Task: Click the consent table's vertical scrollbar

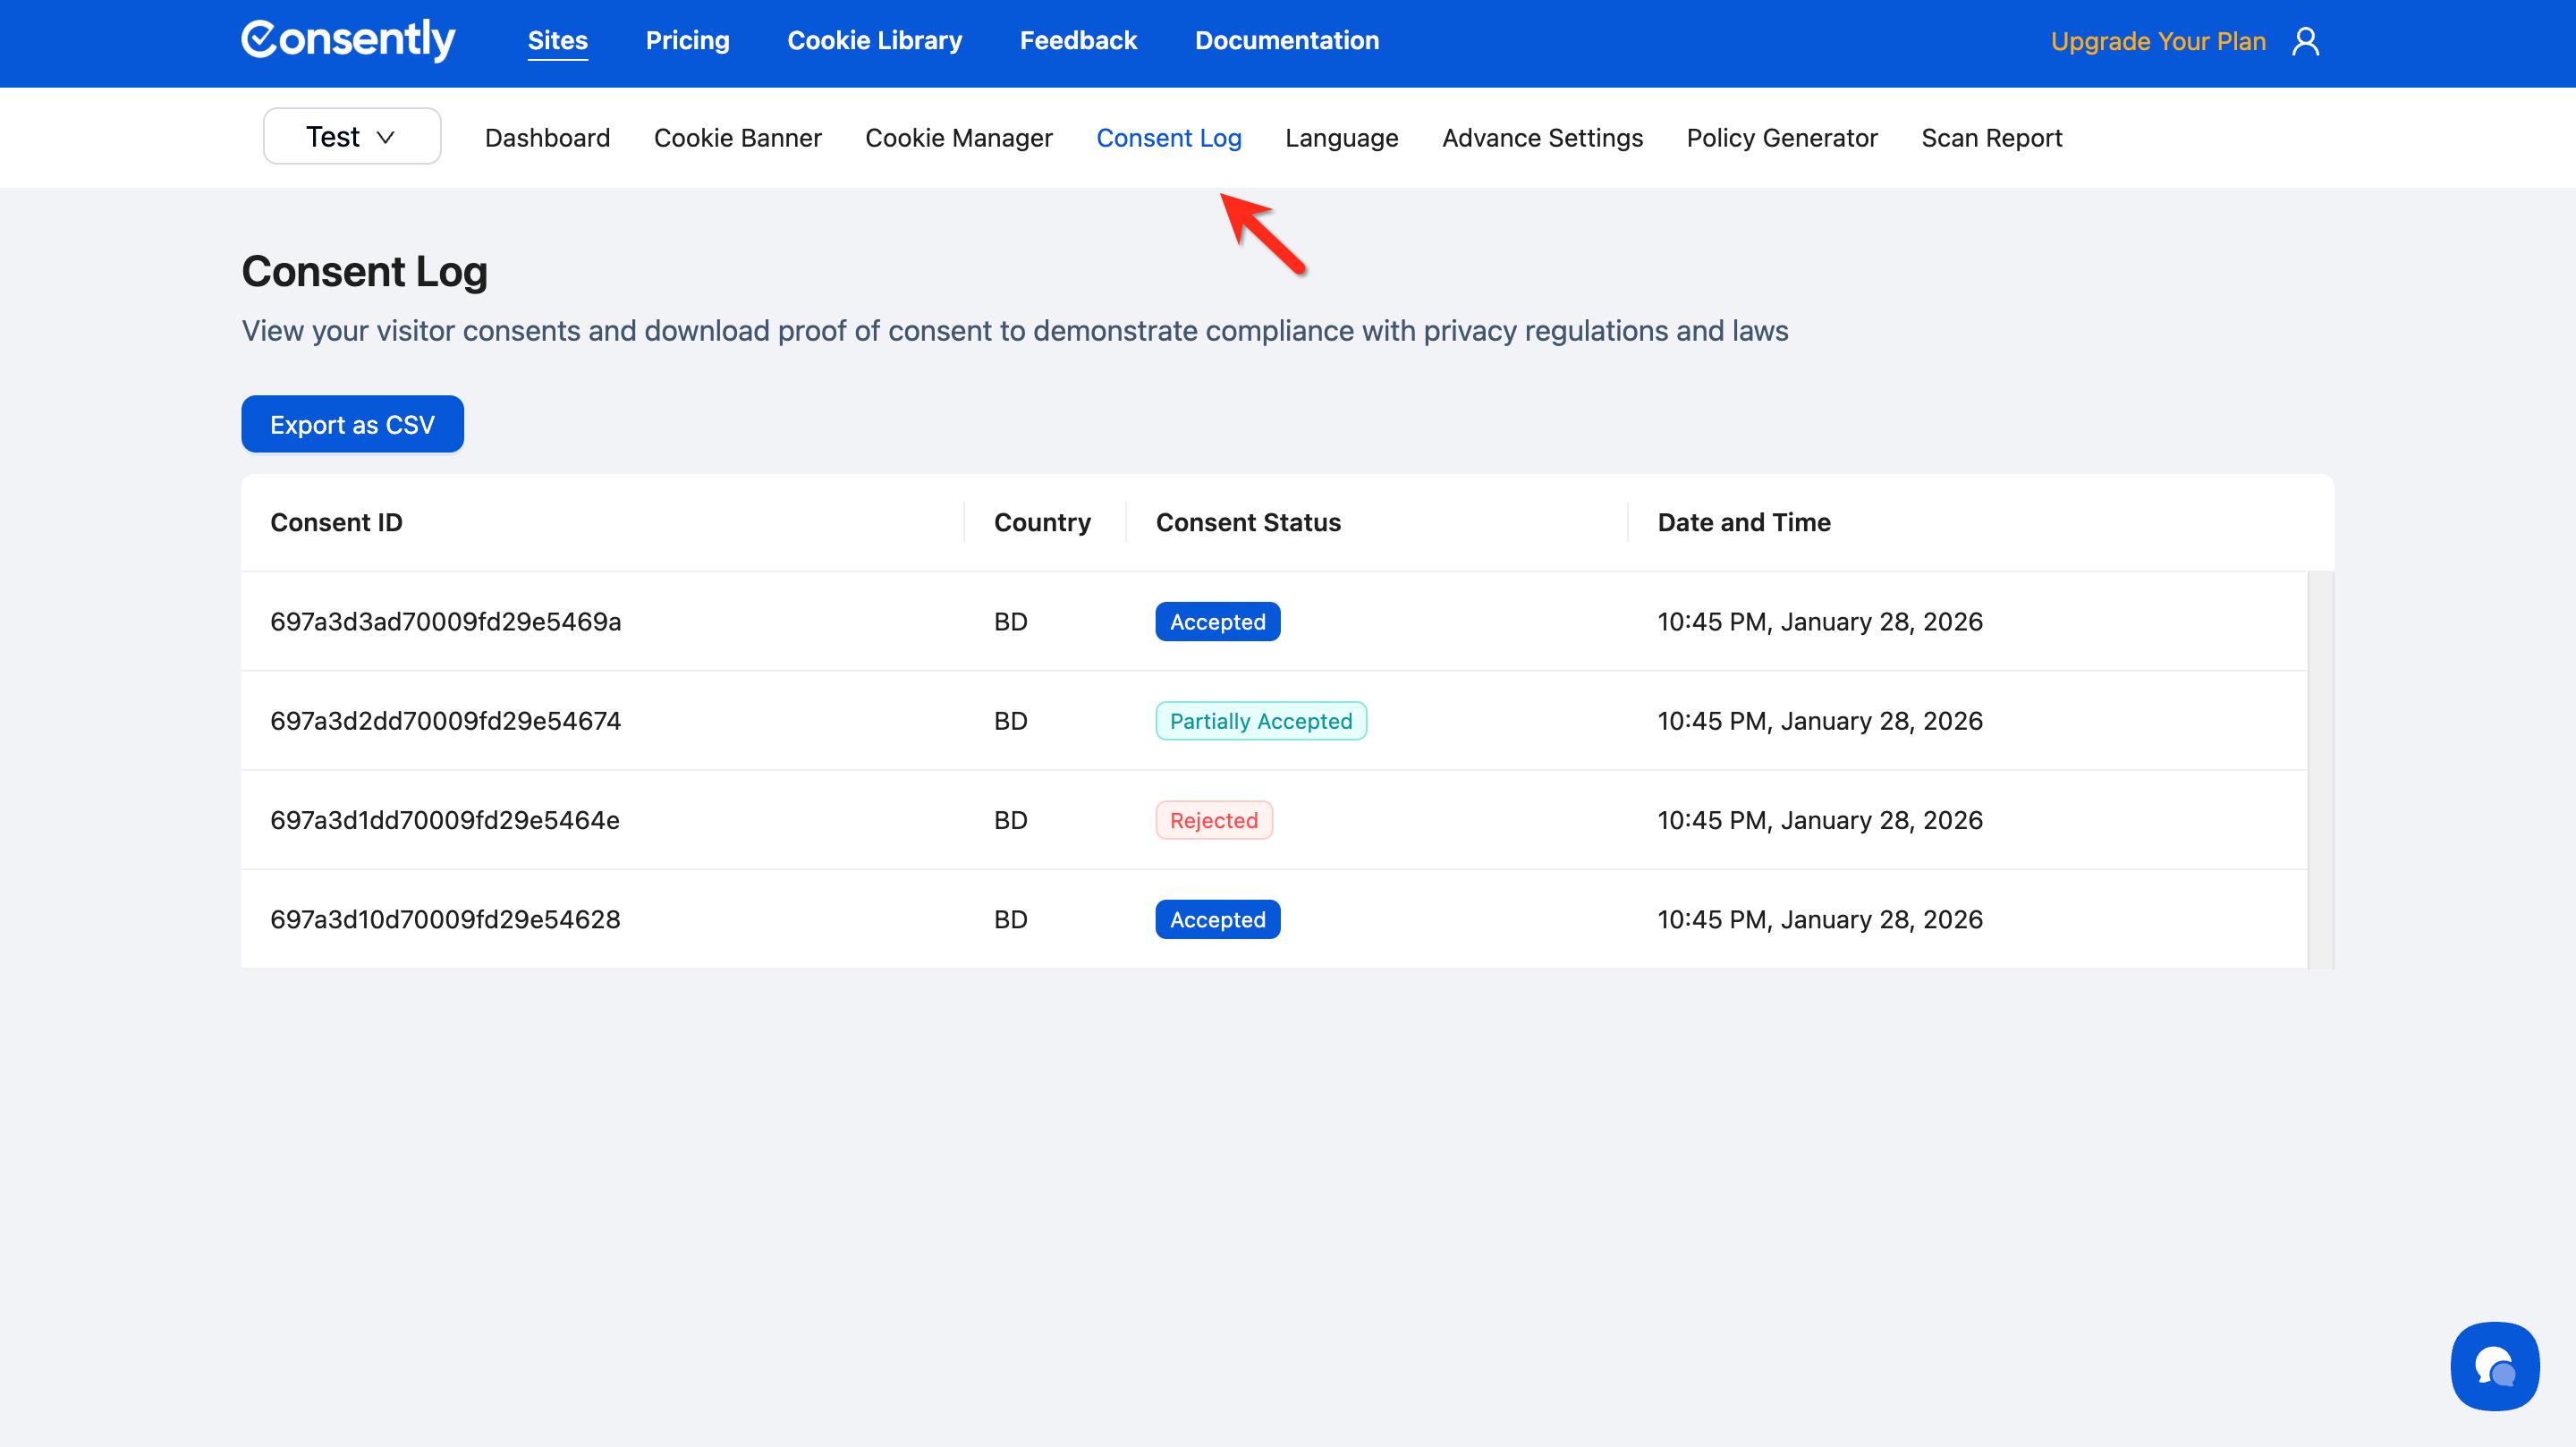Action: (x=2320, y=770)
